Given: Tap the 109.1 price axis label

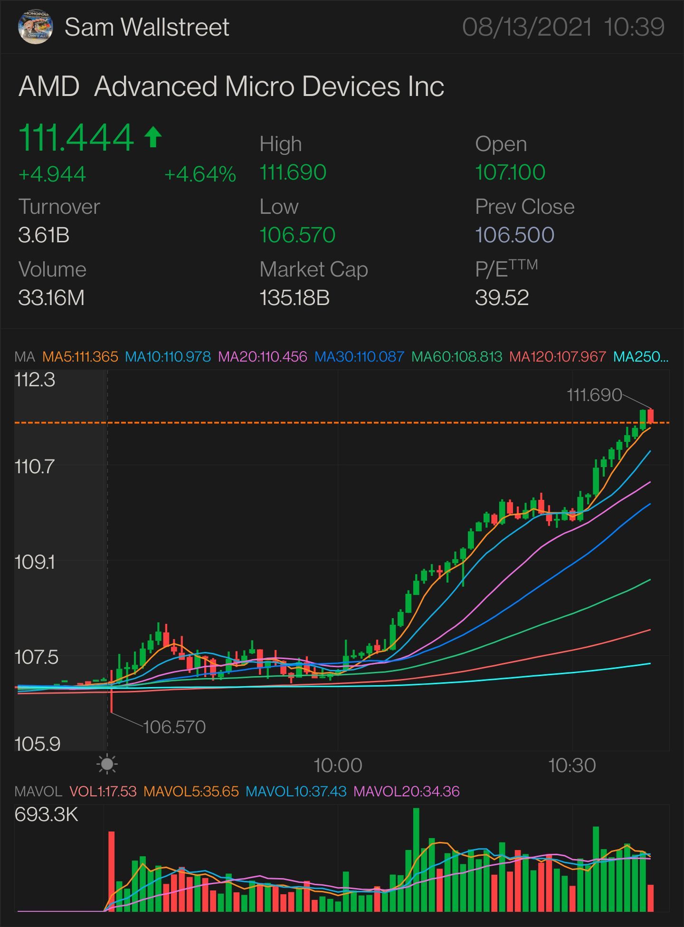Looking at the screenshot, I should (35, 562).
